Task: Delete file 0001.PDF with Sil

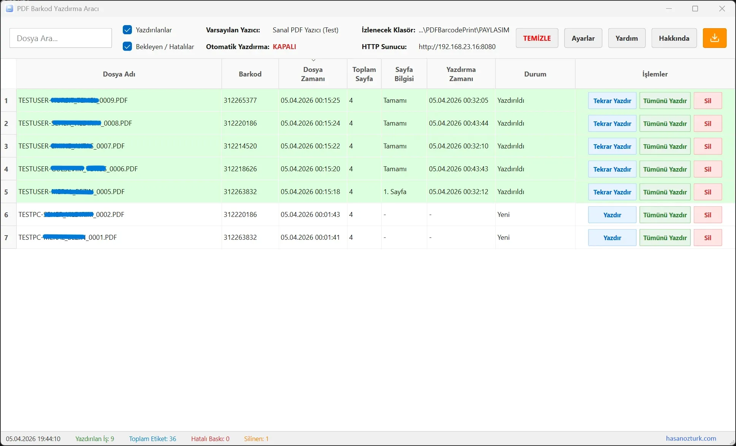Action: click(707, 237)
